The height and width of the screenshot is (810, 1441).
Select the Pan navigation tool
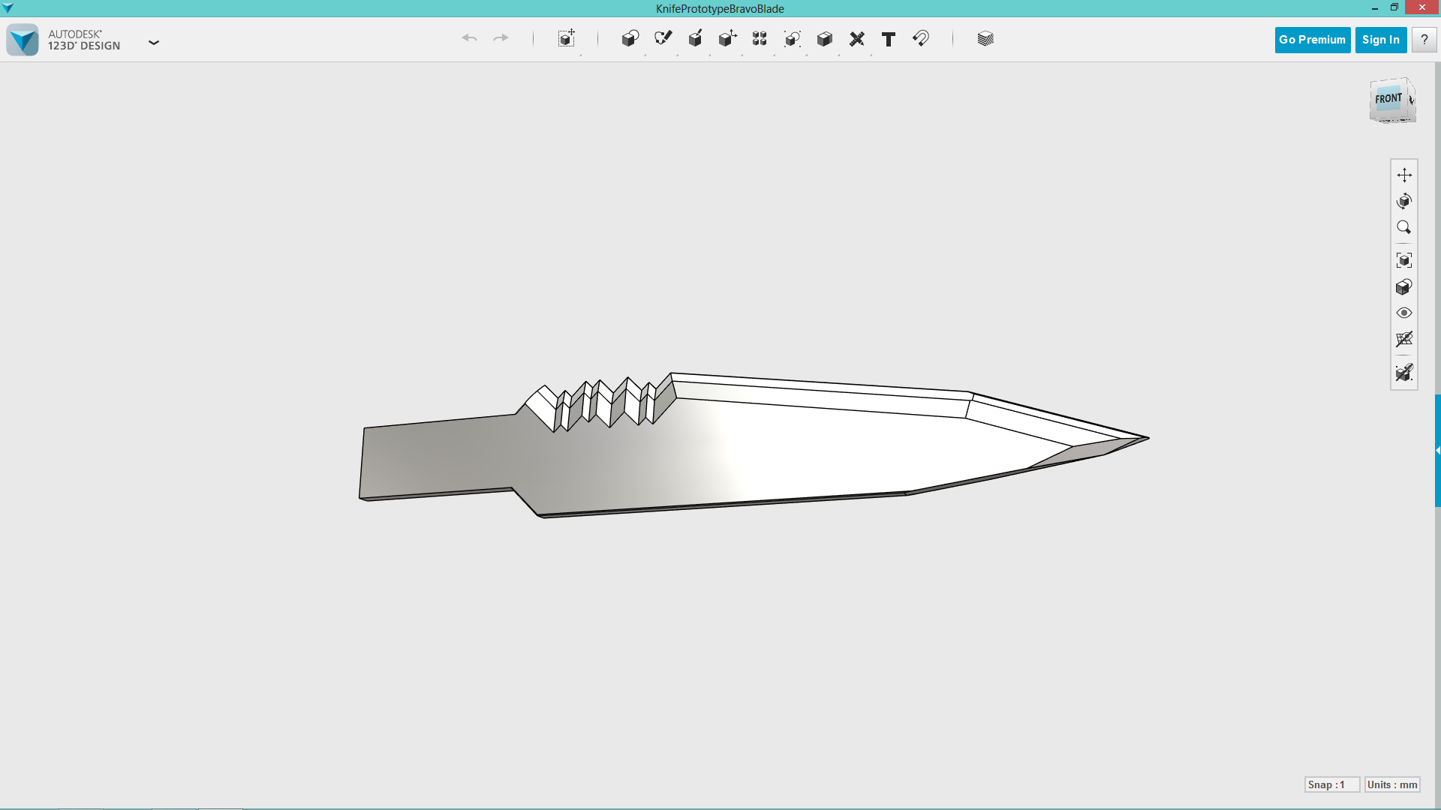[x=1404, y=175]
